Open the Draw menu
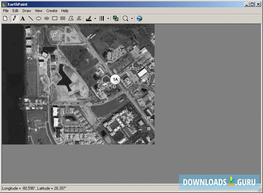Screen dimensions: 263x193 [27, 11]
